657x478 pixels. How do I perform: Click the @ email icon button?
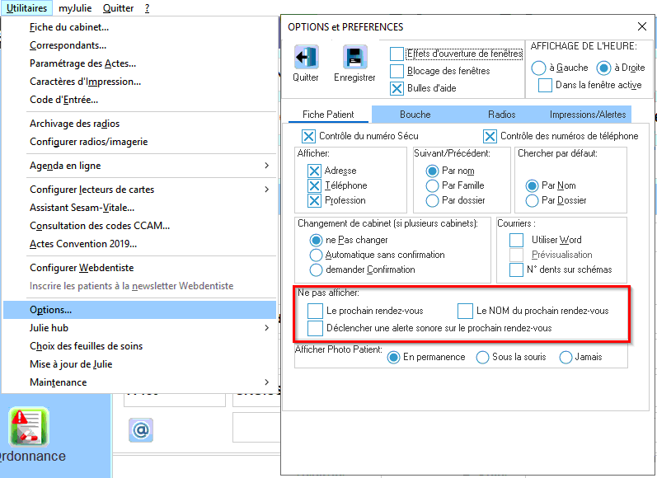coord(141,430)
